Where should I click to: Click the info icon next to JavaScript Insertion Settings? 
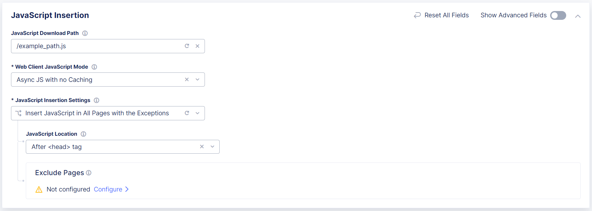click(97, 100)
